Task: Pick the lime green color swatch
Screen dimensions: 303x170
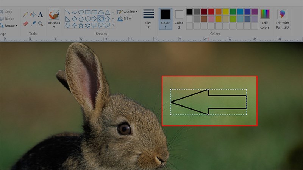Action: pyautogui.click(x=233, y=19)
